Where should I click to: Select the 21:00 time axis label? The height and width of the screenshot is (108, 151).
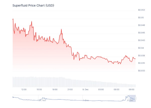coord(70,89)
